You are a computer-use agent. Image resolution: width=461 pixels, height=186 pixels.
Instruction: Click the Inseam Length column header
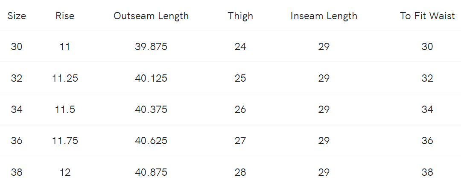[x=324, y=16]
